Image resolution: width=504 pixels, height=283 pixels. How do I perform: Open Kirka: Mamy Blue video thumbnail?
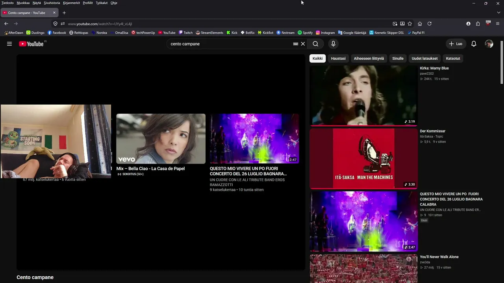[x=363, y=96]
